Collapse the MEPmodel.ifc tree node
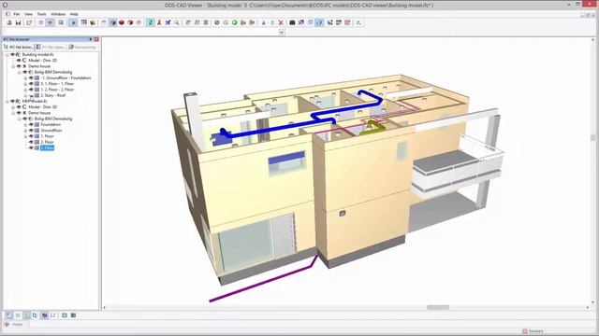The width and height of the screenshot is (599, 336). [x=7, y=102]
